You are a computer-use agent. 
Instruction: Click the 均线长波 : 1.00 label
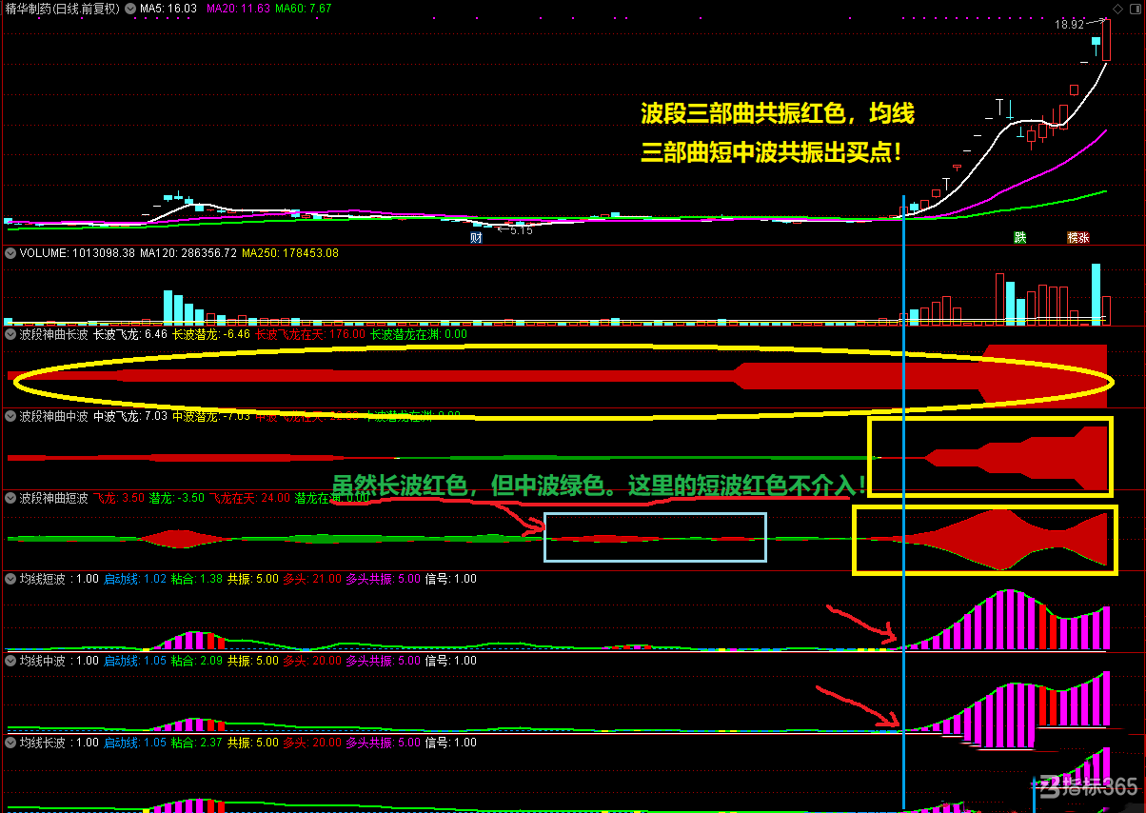pos(59,743)
